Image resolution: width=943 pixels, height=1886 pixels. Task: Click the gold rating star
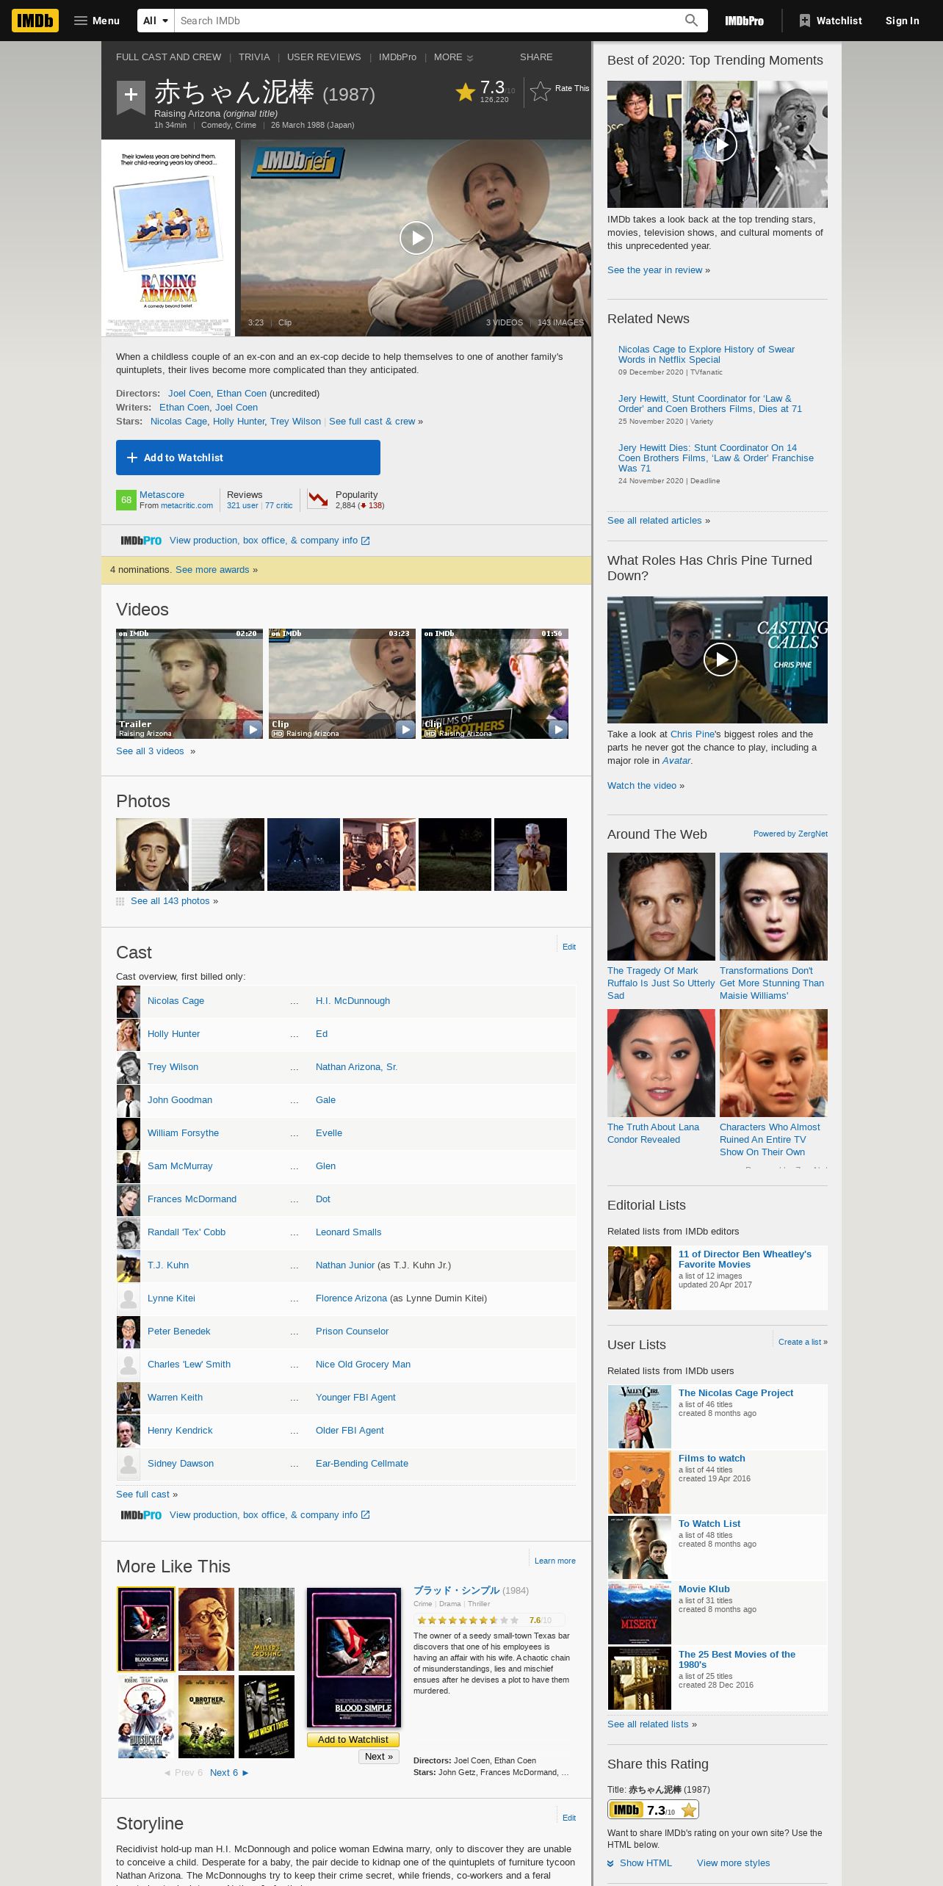click(466, 92)
